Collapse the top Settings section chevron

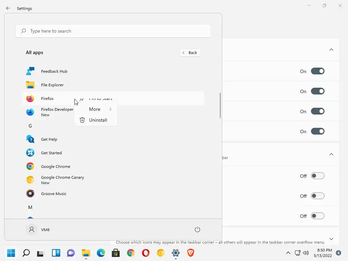tap(331, 50)
